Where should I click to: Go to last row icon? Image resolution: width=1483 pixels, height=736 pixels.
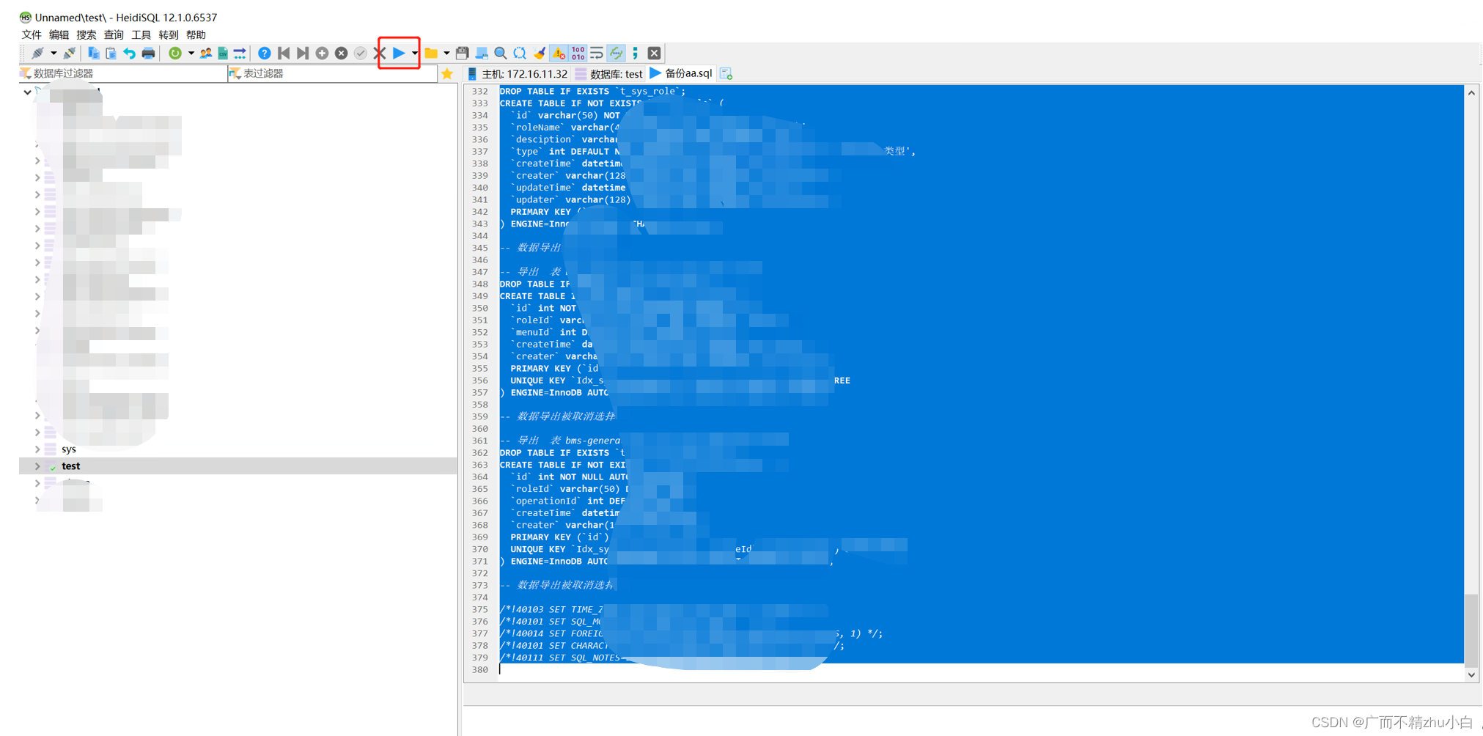click(x=302, y=53)
